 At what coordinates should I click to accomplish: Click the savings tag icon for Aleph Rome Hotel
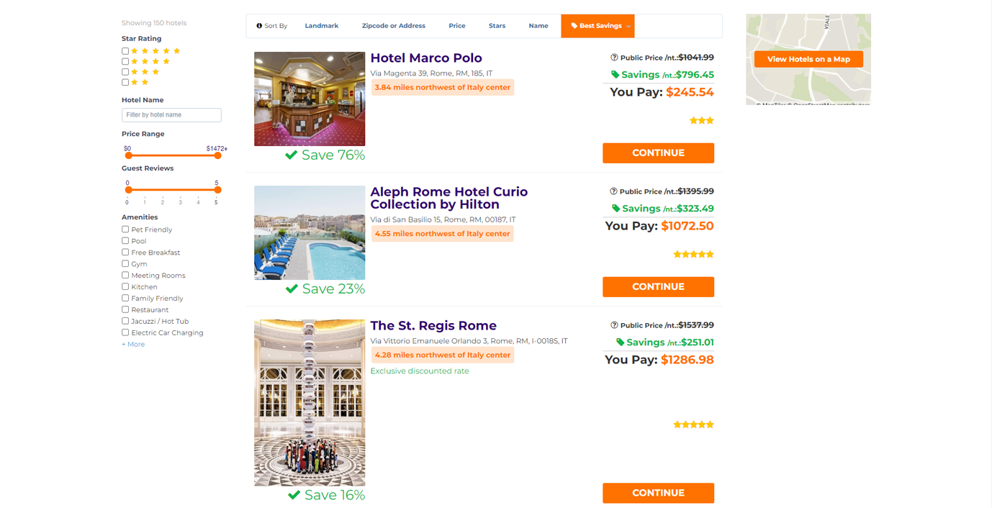coord(616,209)
